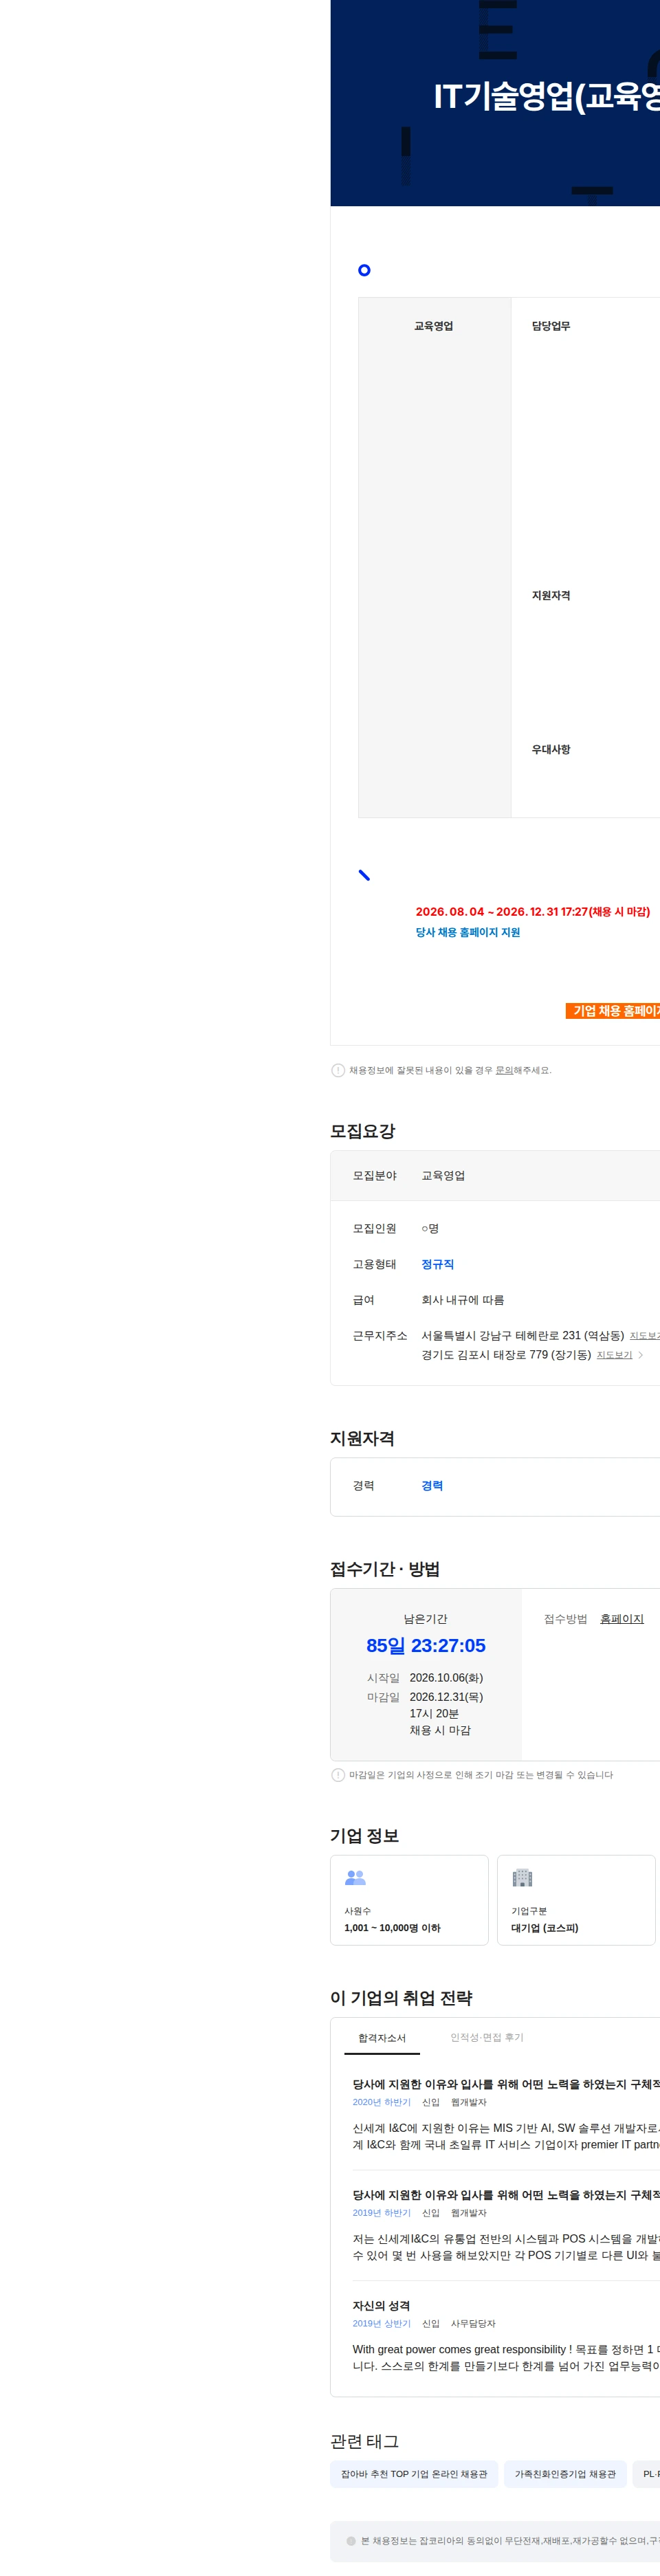Select the 합격자소서 tab
Image resolution: width=660 pixels, height=2576 pixels.
382,2037
